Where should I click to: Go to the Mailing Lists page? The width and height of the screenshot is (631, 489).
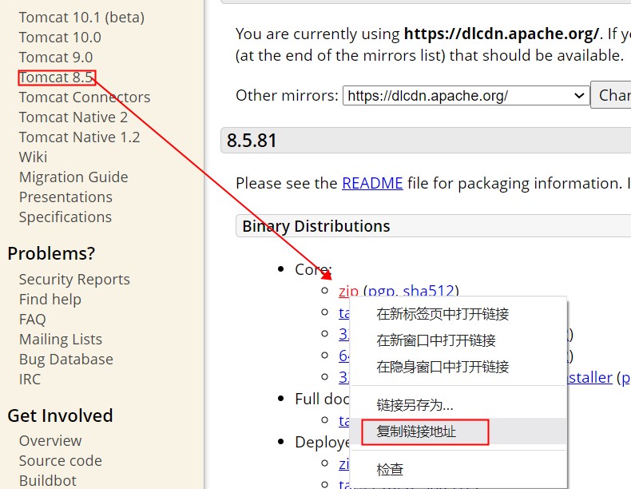coord(61,339)
